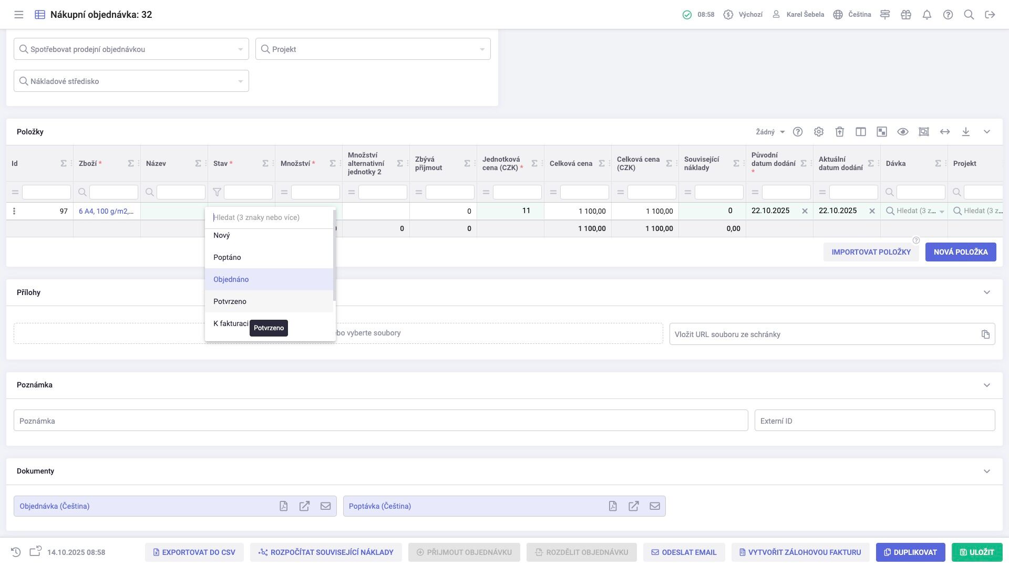This screenshot has height=567, width=1009.
Task: Click the logout icon in header
Action: [990, 15]
